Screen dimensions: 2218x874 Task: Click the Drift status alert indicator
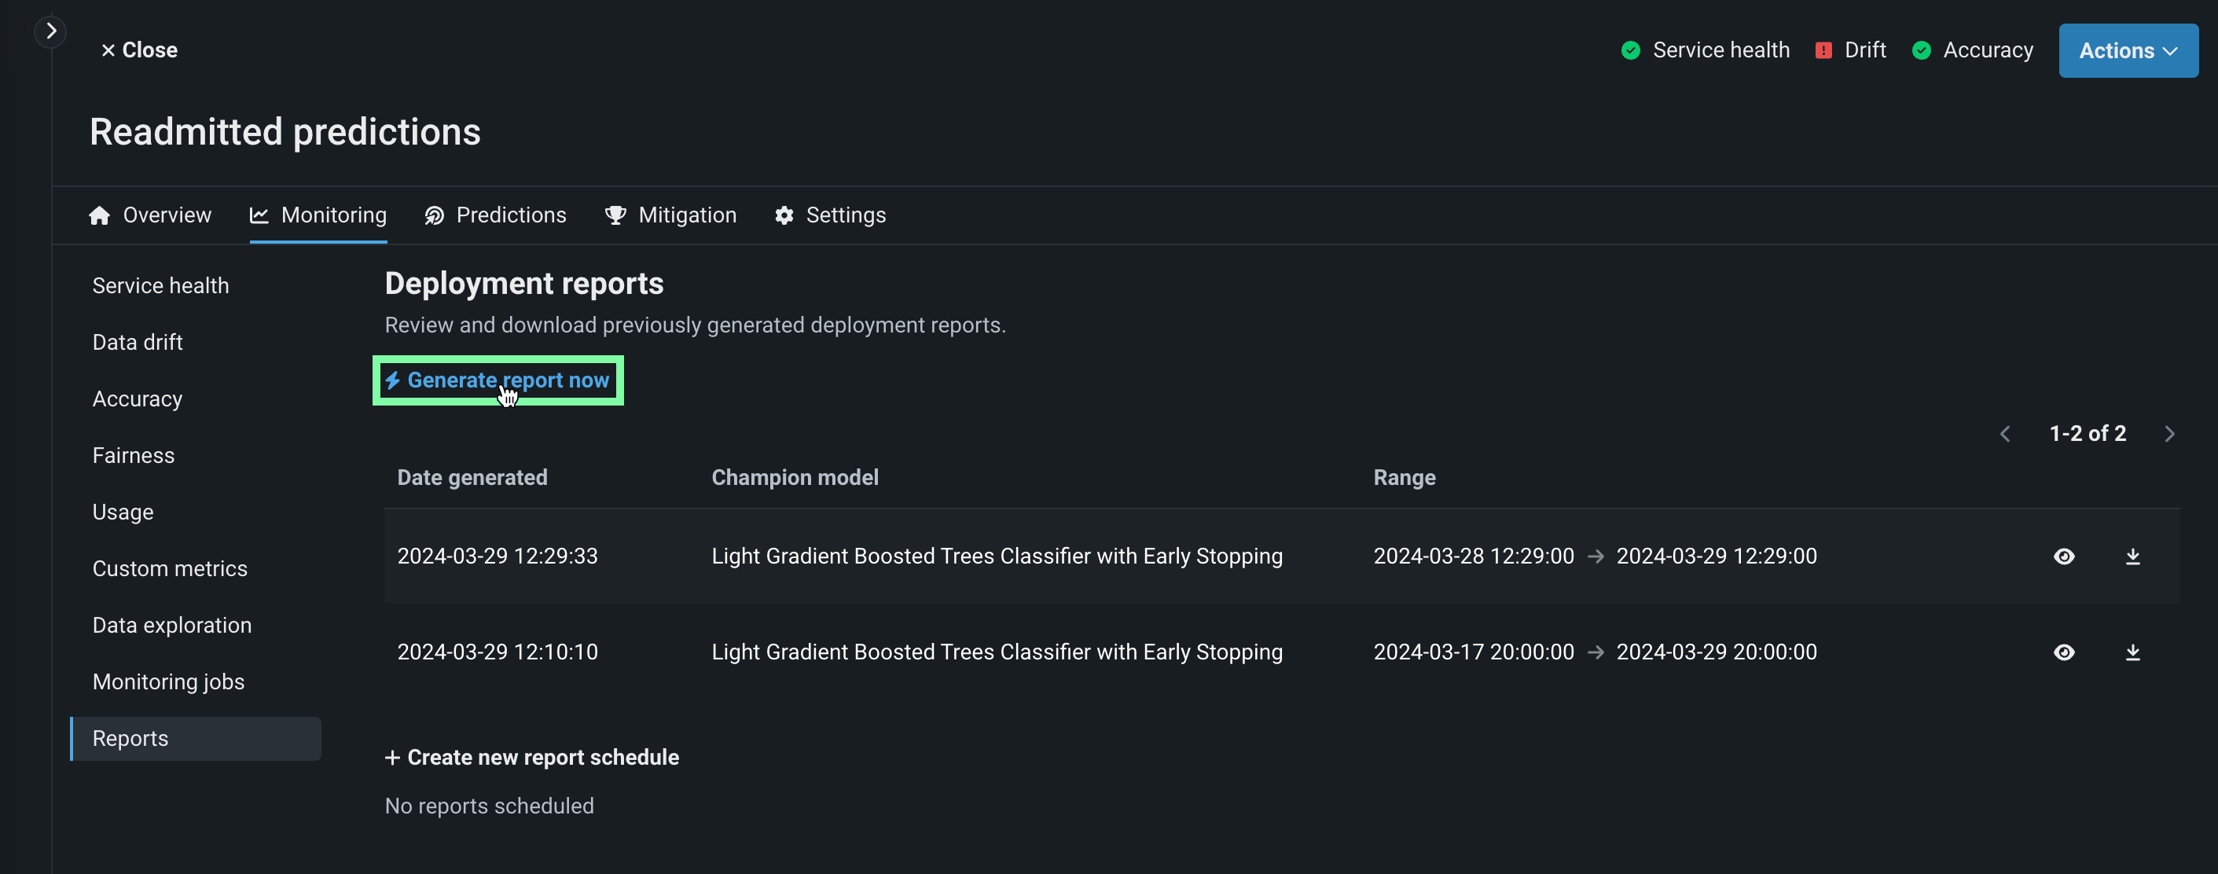pos(1849,50)
